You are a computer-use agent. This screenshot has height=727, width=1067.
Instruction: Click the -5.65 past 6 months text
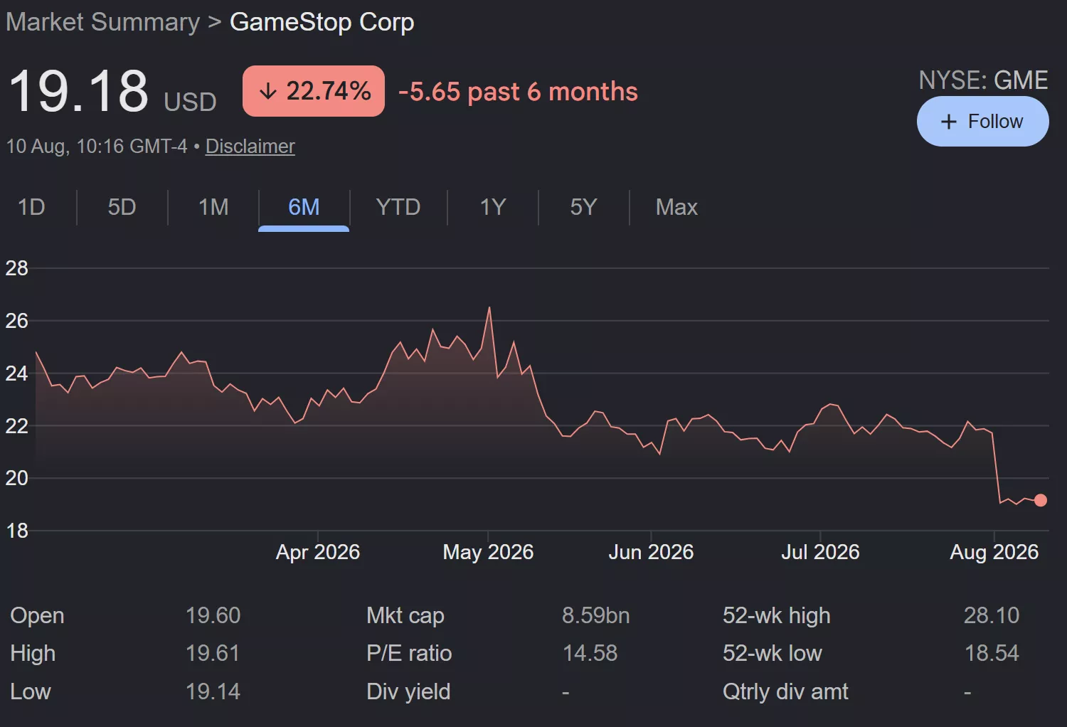[518, 92]
